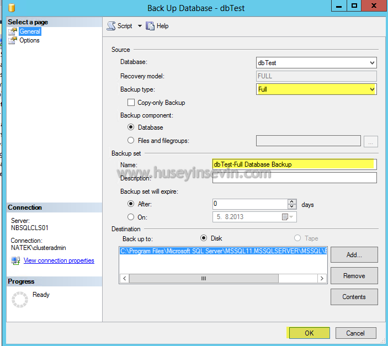Image resolution: width=388 pixels, height=346 pixels.
Task: Maximize the Back Up Database window
Action: [x=354, y=6]
